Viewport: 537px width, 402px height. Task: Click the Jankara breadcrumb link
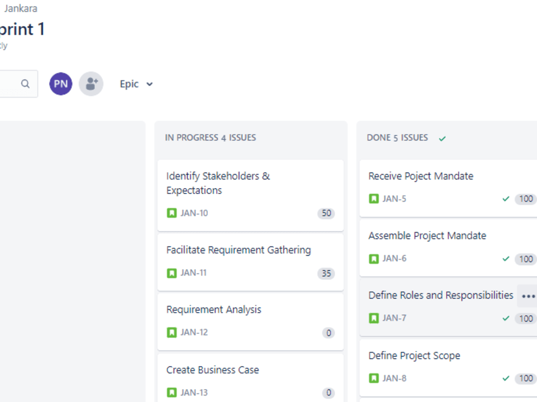[20, 9]
